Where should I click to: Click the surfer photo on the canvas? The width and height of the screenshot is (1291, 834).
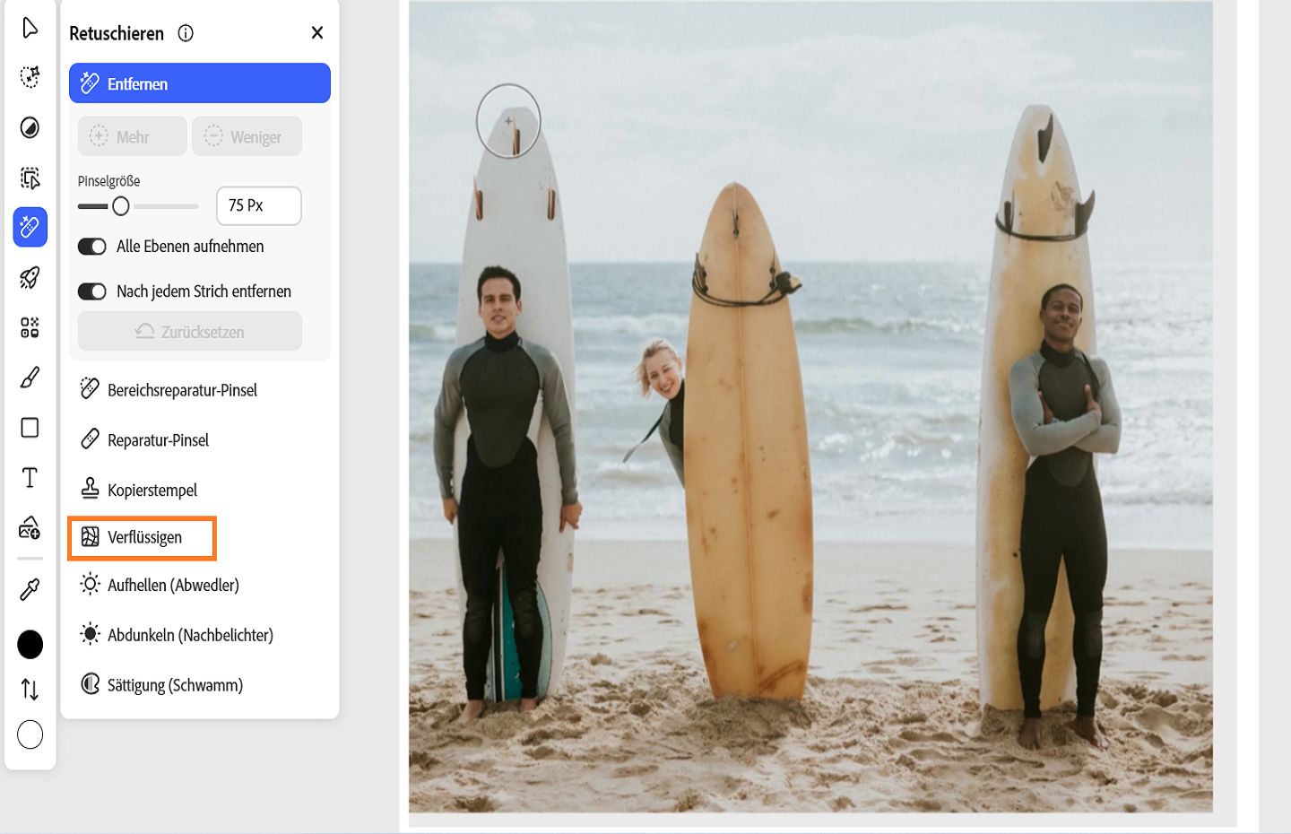810,407
